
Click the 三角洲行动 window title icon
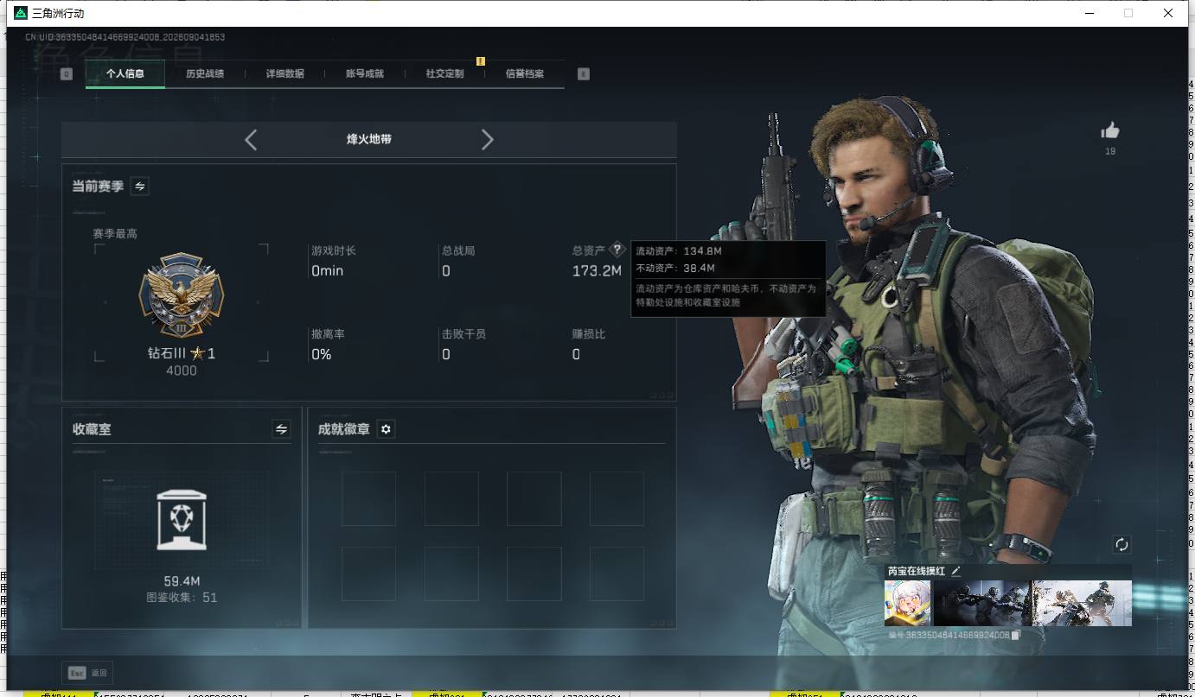[x=21, y=13]
